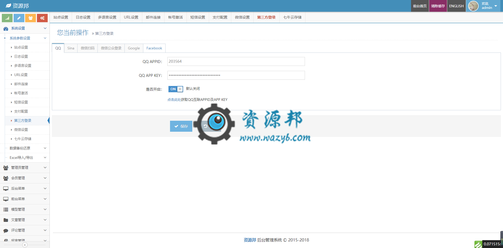Click the 资源邦 footer link
Image resolution: width=503 pixels, height=248 pixels.
(x=250, y=240)
